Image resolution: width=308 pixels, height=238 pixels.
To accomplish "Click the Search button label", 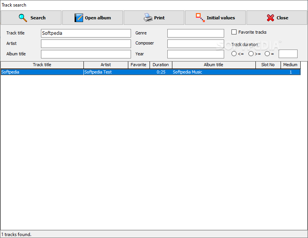I will pos(38,18).
